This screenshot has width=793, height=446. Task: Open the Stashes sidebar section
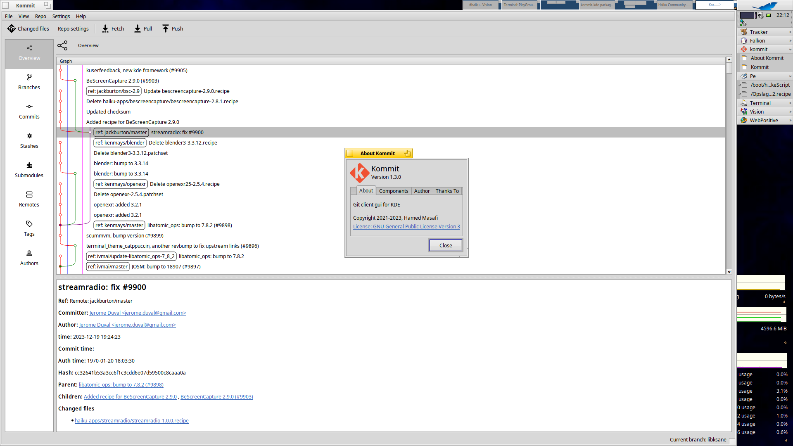[x=29, y=141]
